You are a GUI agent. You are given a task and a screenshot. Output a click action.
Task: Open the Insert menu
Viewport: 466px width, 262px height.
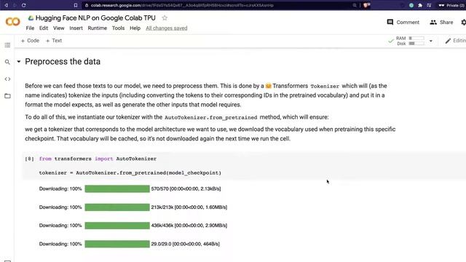(76, 28)
